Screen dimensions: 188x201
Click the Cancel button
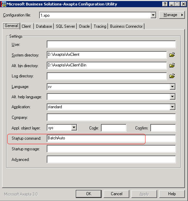click(117, 194)
